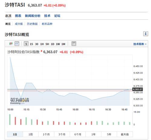
Task: Open the 技术 tab
Action: (x=47, y=16)
